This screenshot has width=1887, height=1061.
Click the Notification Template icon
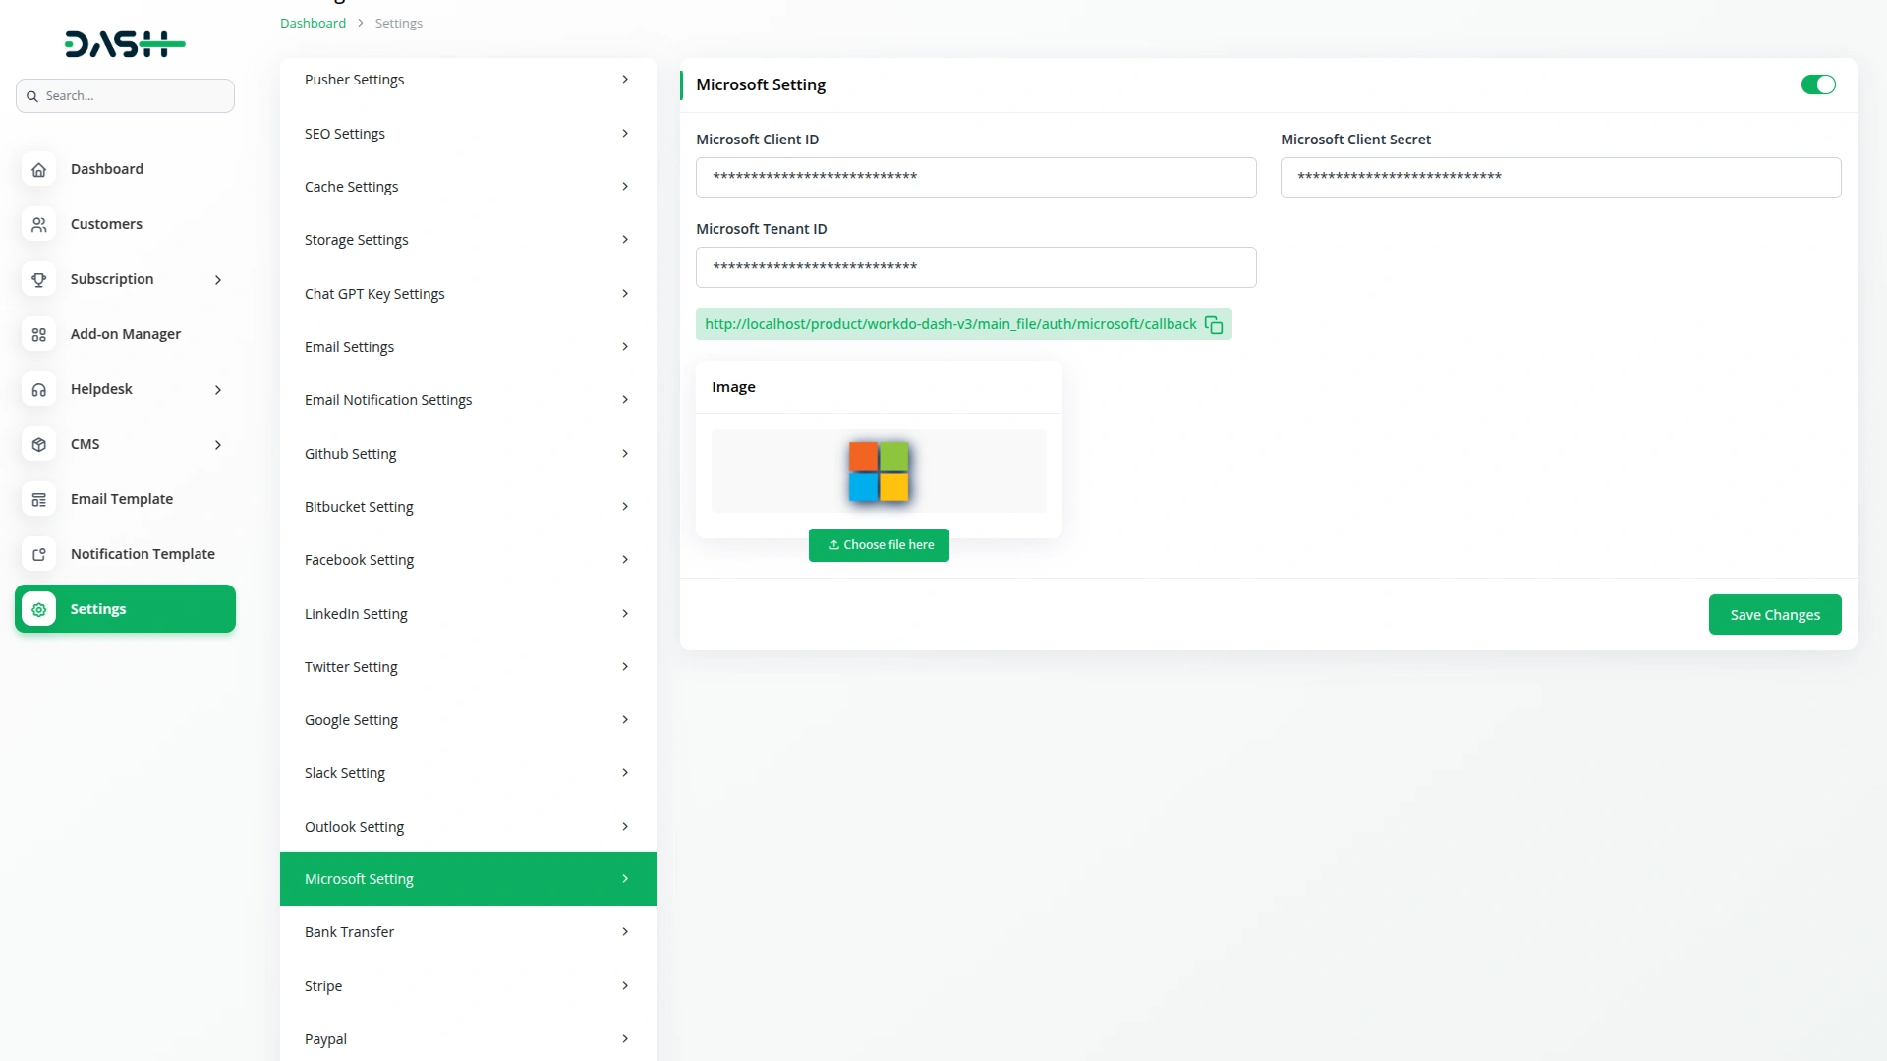pyautogui.click(x=38, y=554)
